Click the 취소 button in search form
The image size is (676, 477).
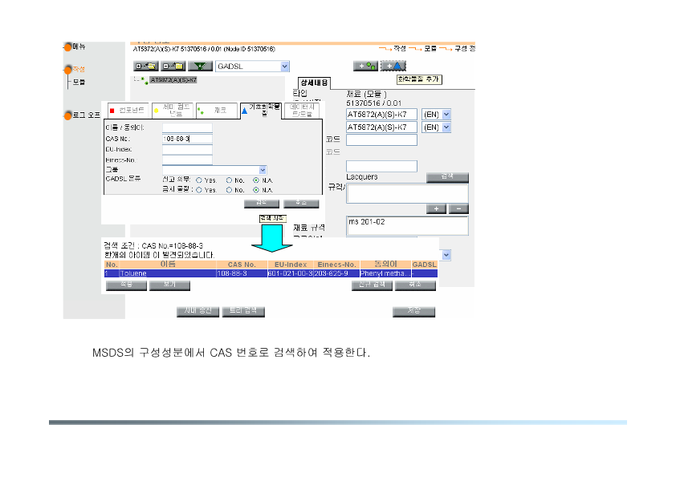pyautogui.click(x=301, y=203)
